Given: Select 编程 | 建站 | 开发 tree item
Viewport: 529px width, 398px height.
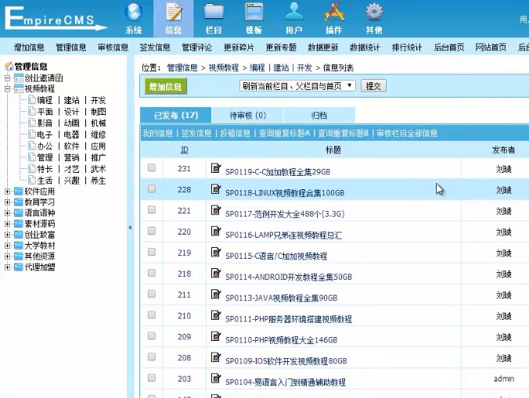Looking at the screenshot, I should coord(71,100).
